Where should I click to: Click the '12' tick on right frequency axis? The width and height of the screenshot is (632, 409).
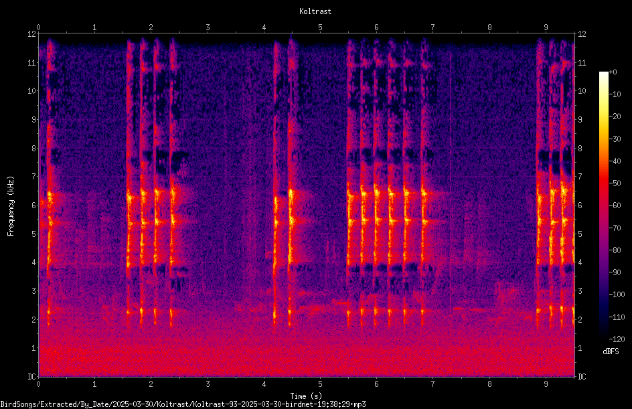tap(582, 34)
